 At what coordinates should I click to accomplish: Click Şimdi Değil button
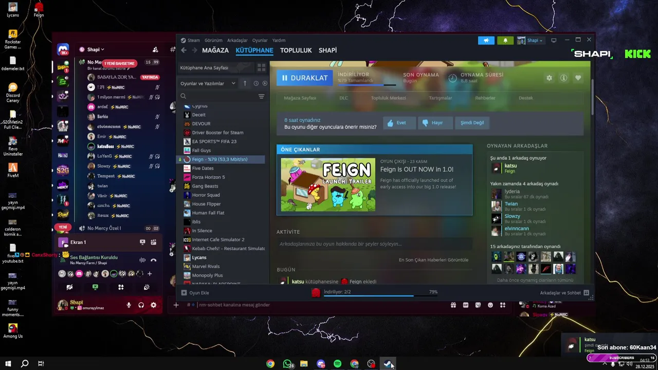(472, 123)
